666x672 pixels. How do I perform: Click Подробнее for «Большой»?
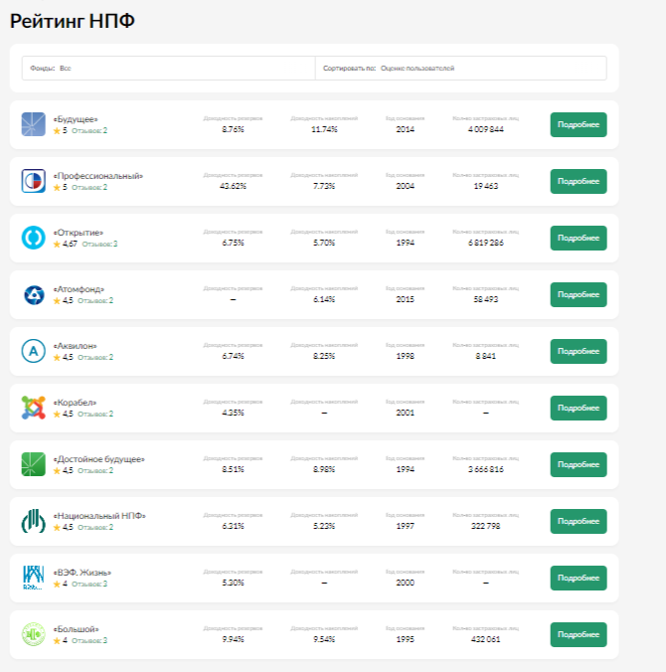[x=579, y=634]
